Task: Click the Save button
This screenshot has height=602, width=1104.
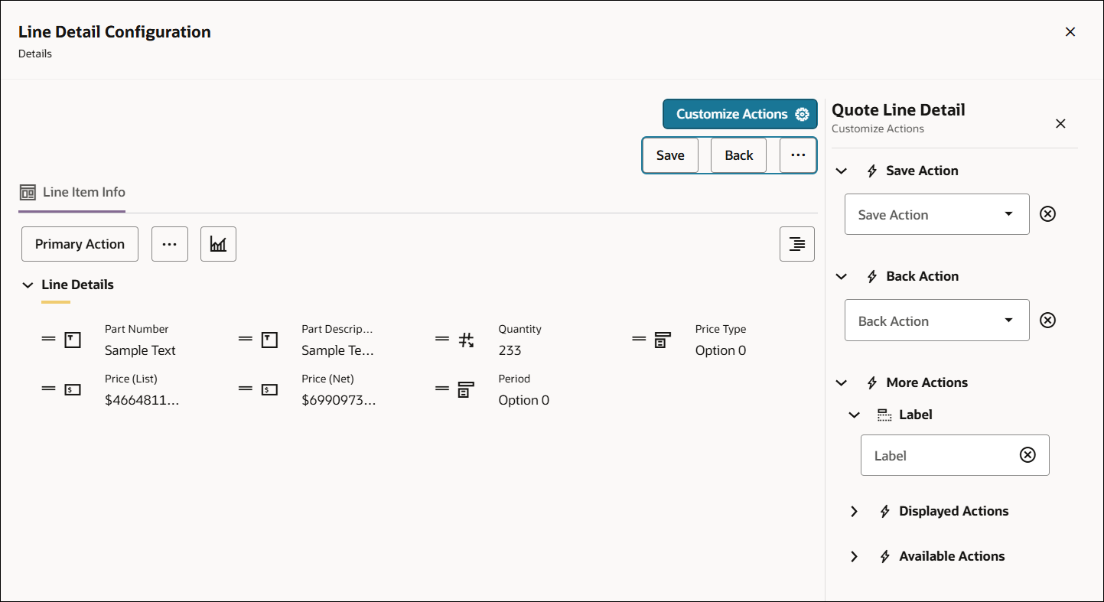Action: (x=670, y=155)
